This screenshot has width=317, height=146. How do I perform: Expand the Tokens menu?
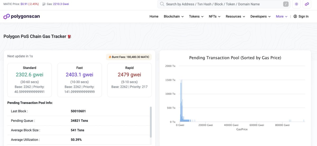pyautogui.click(x=196, y=16)
